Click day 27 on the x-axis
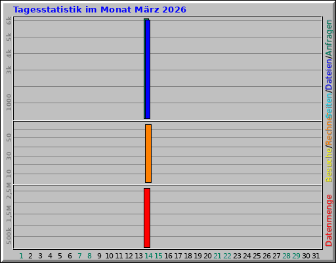Screen dimensions: 336x263 (276, 256)
